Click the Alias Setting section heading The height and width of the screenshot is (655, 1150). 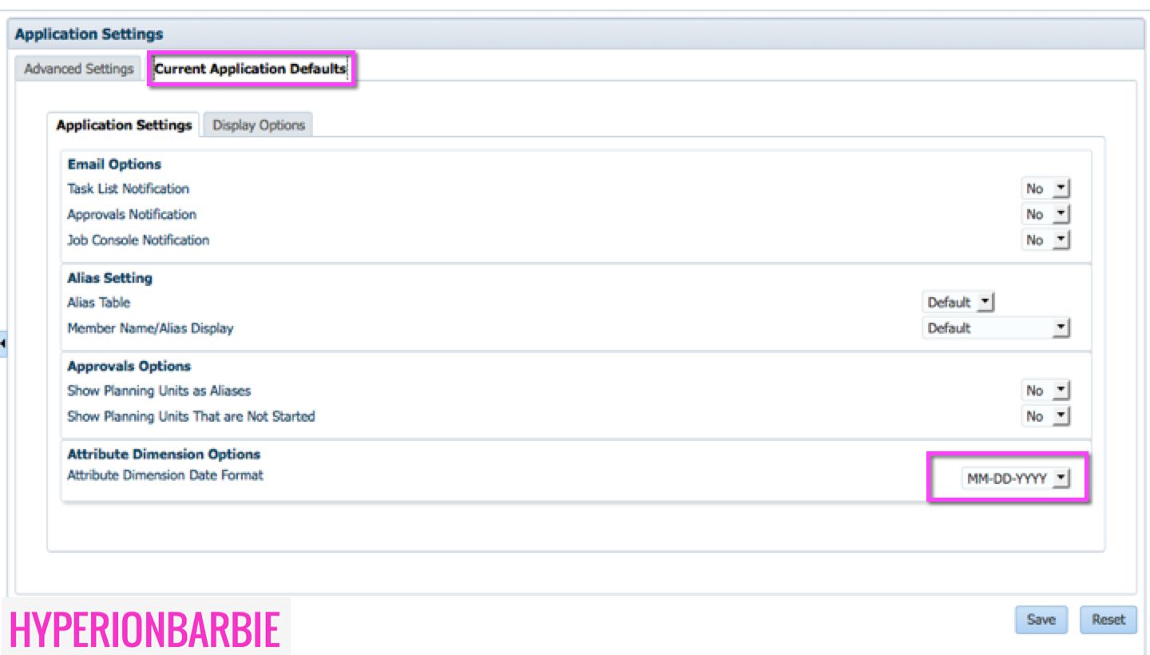[x=109, y=278]
